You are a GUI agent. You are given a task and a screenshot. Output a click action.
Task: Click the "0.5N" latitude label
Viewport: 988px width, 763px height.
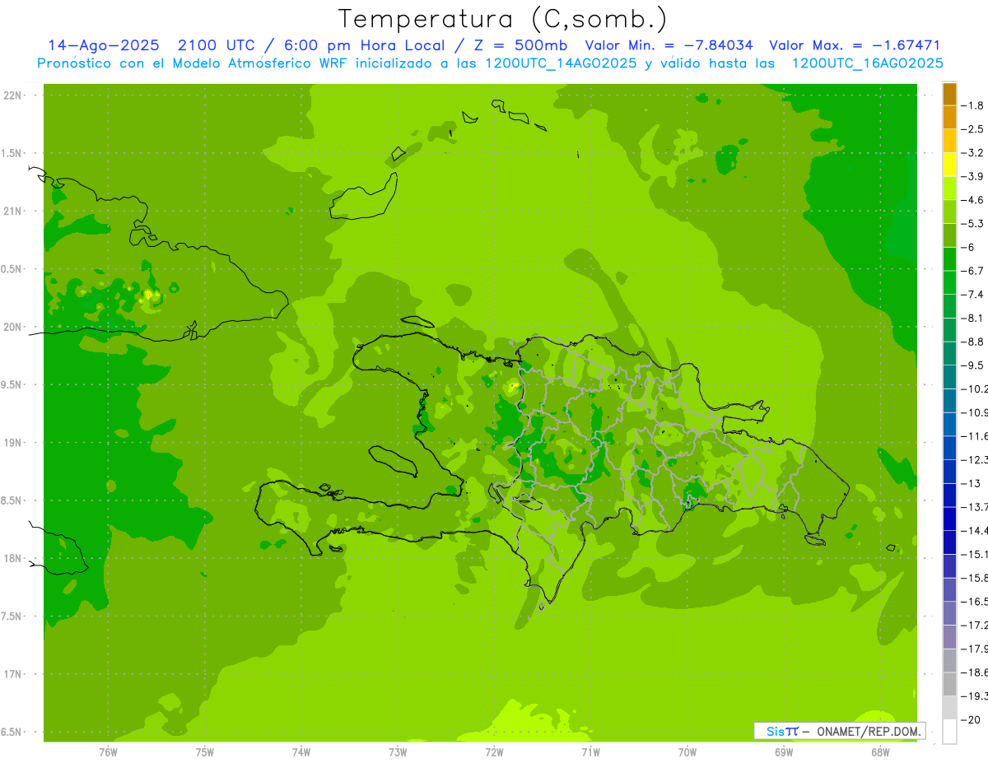(12, 269)
